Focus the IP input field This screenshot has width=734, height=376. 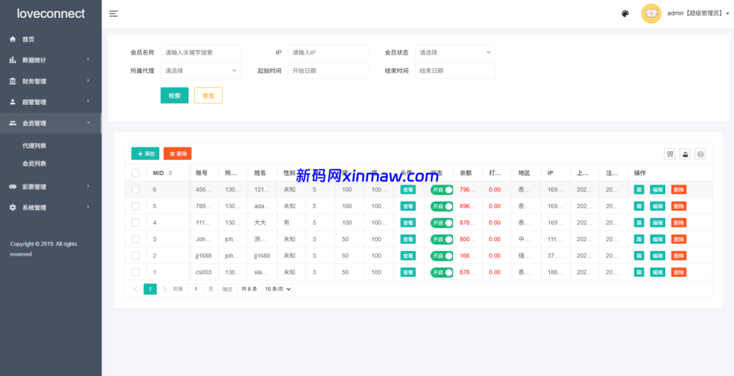(328, 52)
